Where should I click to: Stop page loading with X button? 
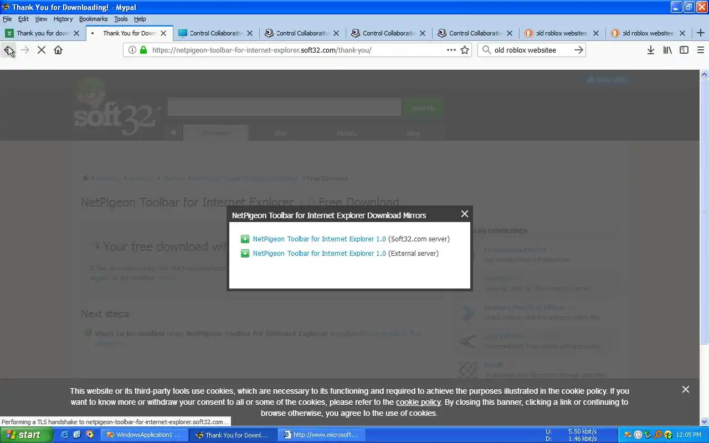pos(42,50)
